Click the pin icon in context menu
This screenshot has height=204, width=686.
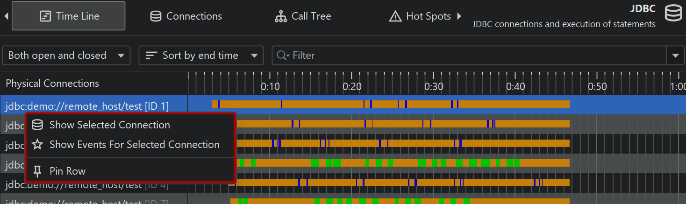(x=38, y=171)
